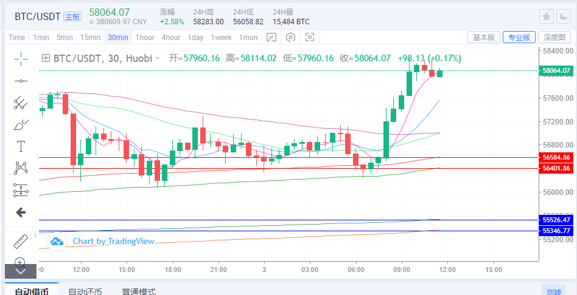The height and width of the screenshot is (295, 577).
Task: Click the back arrow in left toolbar
Action: coord(21,212)
